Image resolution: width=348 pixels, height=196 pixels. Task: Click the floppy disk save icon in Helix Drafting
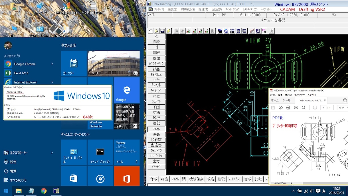coord(163,31)
